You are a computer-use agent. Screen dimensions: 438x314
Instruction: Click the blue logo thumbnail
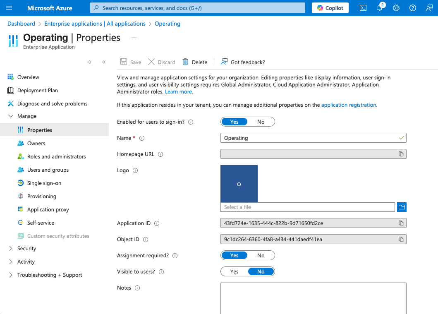click(x=239, y=184)
